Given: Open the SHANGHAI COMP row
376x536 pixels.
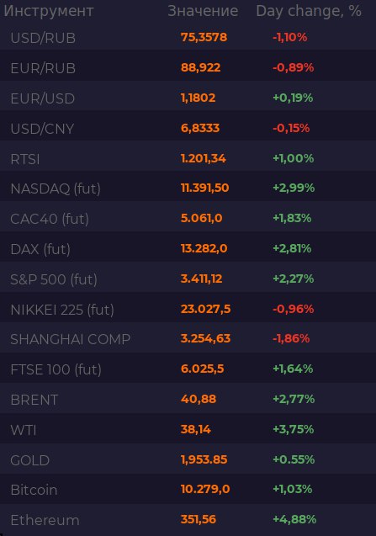Looking at the screenshot, I should (188, 339).
